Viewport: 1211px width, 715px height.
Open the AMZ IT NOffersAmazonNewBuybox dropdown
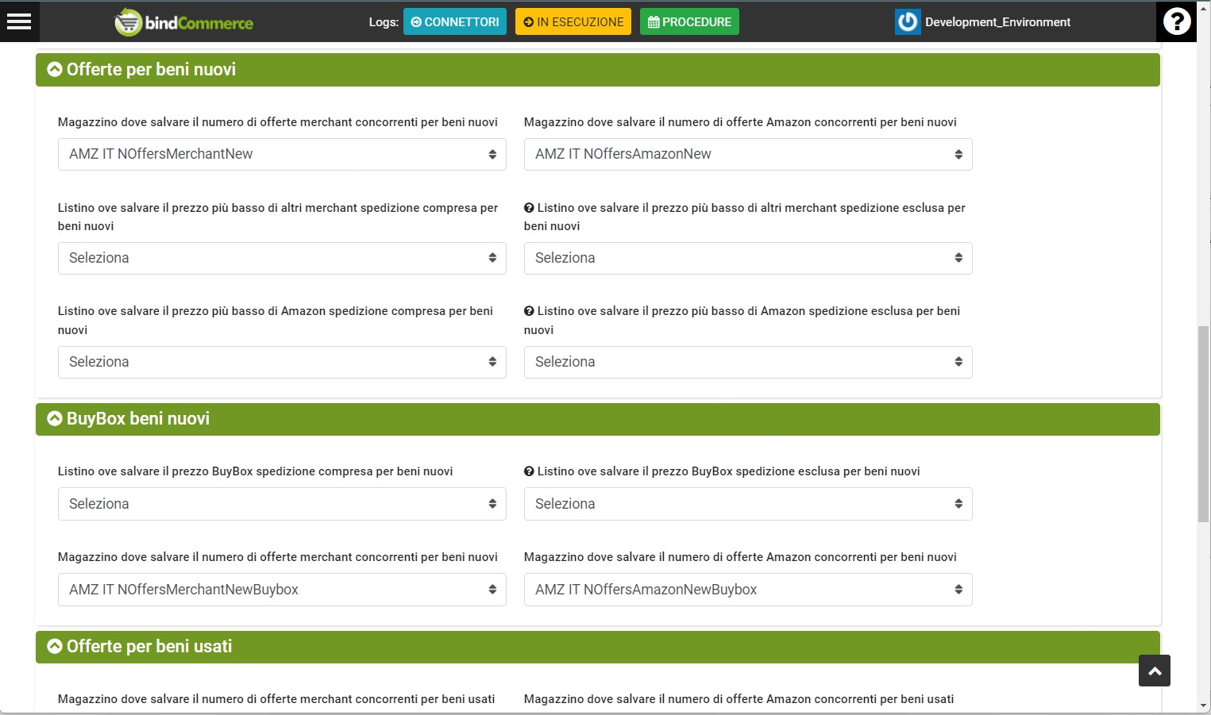point(747,589)
